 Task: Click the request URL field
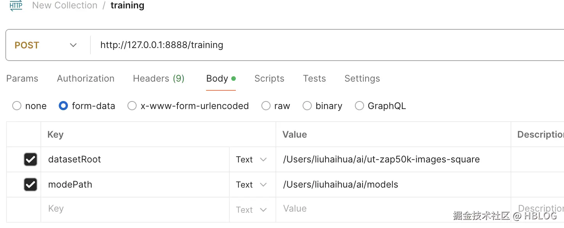click(305, 45)
